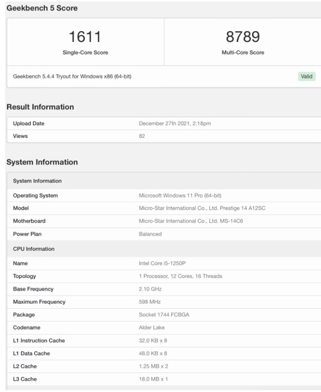The width and height of the screenshot is (321, 392).
Task: Click the System Information section header row
Action: 164,181
